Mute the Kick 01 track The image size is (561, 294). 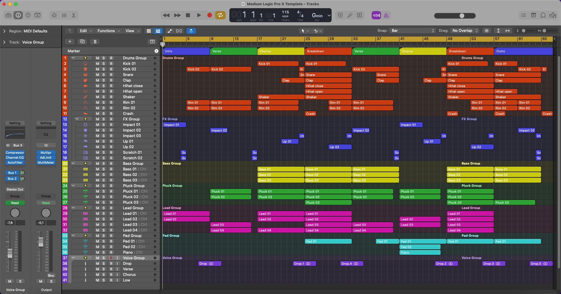98,64
